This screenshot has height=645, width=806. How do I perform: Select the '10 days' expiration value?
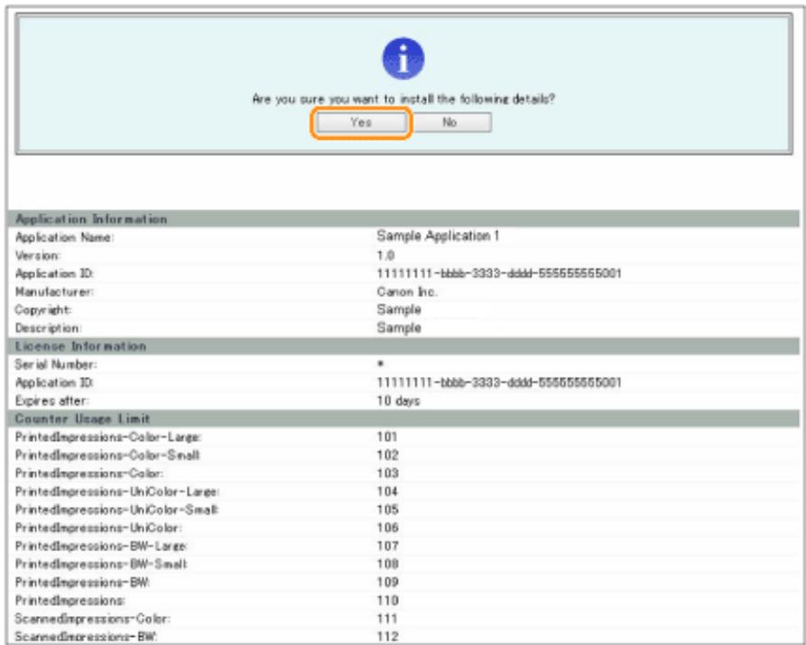[398, 401]
